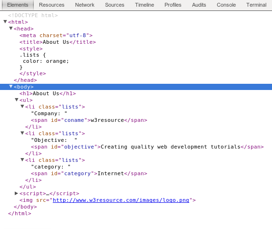Click the opening html tag text

pyautogui.click(x=18, y=22)
